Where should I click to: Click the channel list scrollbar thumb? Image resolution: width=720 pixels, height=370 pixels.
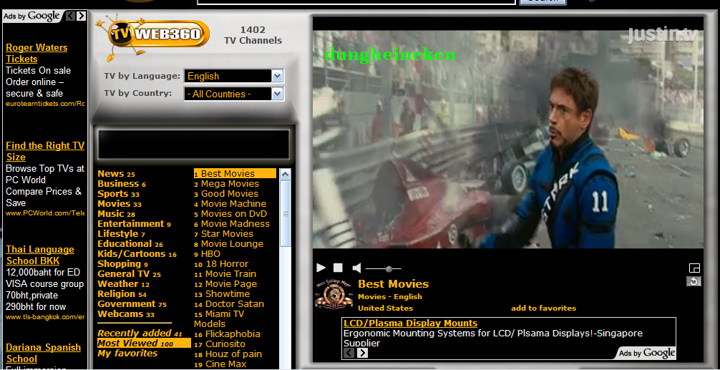tap(285, 213)
